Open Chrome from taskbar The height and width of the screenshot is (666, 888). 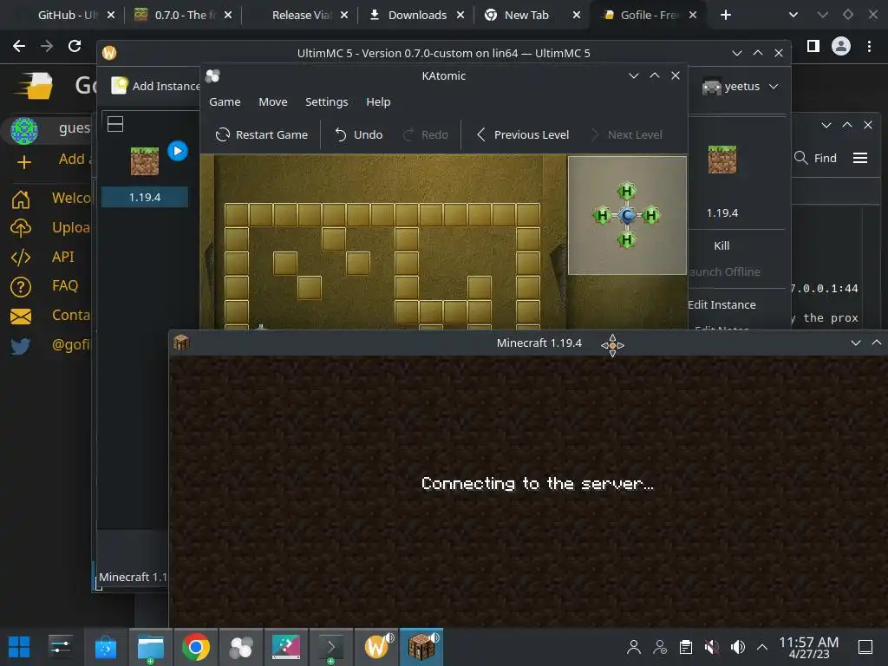point(196,647)
